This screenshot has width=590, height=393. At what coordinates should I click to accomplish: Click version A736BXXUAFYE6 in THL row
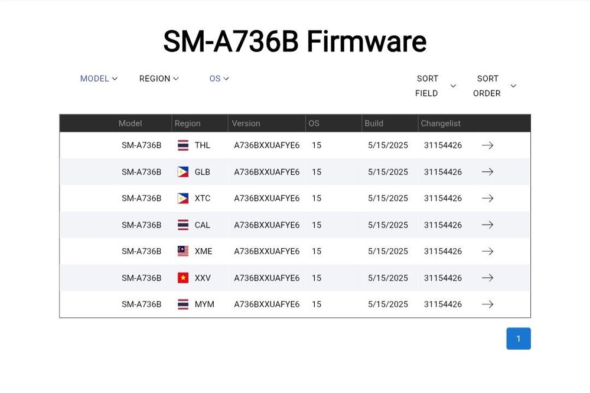[x=267, y=145]
